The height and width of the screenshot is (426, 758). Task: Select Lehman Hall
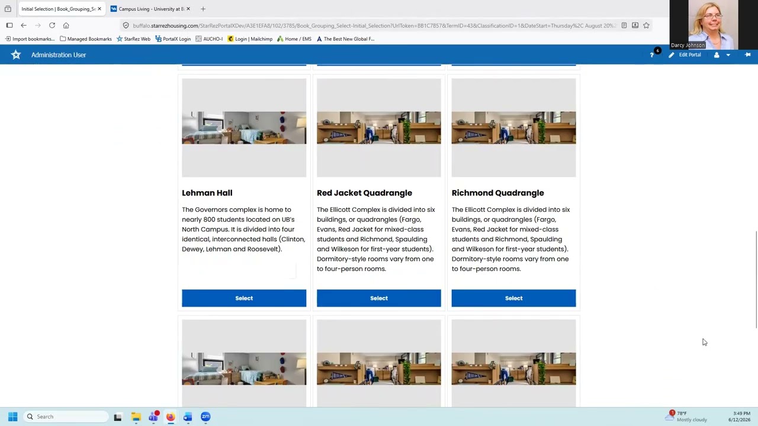point(244,298)
